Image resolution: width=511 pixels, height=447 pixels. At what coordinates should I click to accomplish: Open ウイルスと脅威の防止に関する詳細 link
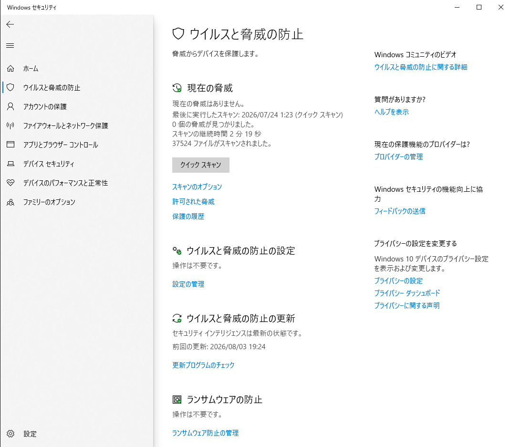(x=421, y=67)
